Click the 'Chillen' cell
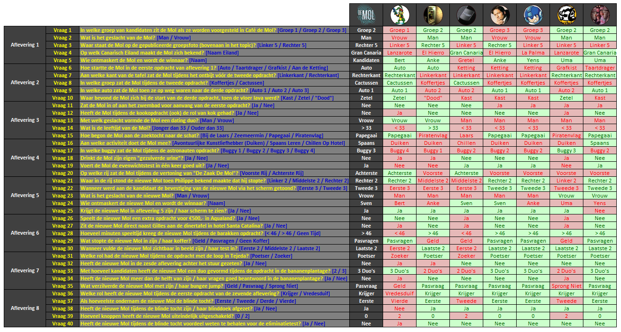The image size is (621, 332). coord(466,143)
